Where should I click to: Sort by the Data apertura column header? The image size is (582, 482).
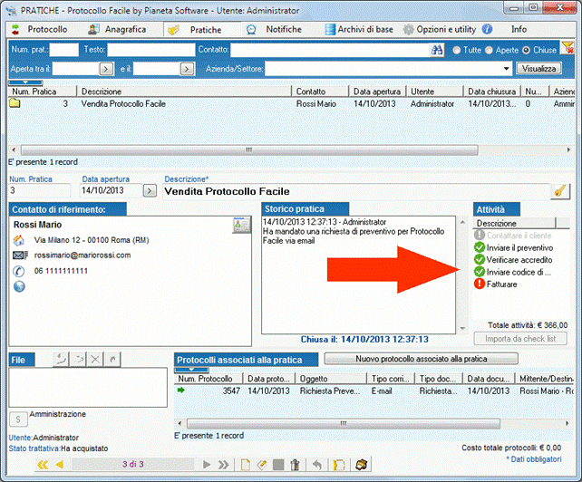(377, 92)
